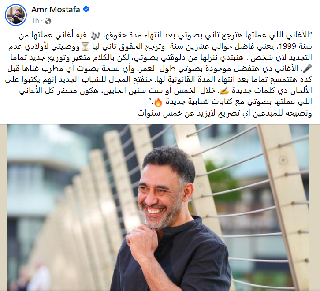The width and height of the screenshot is (320, 291).
Task: Click the Amr Mostafa name link
Action: 56,10
